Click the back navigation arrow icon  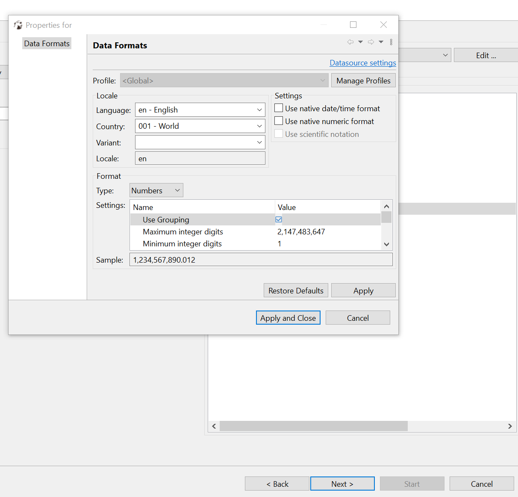click(x=350, y=42)
